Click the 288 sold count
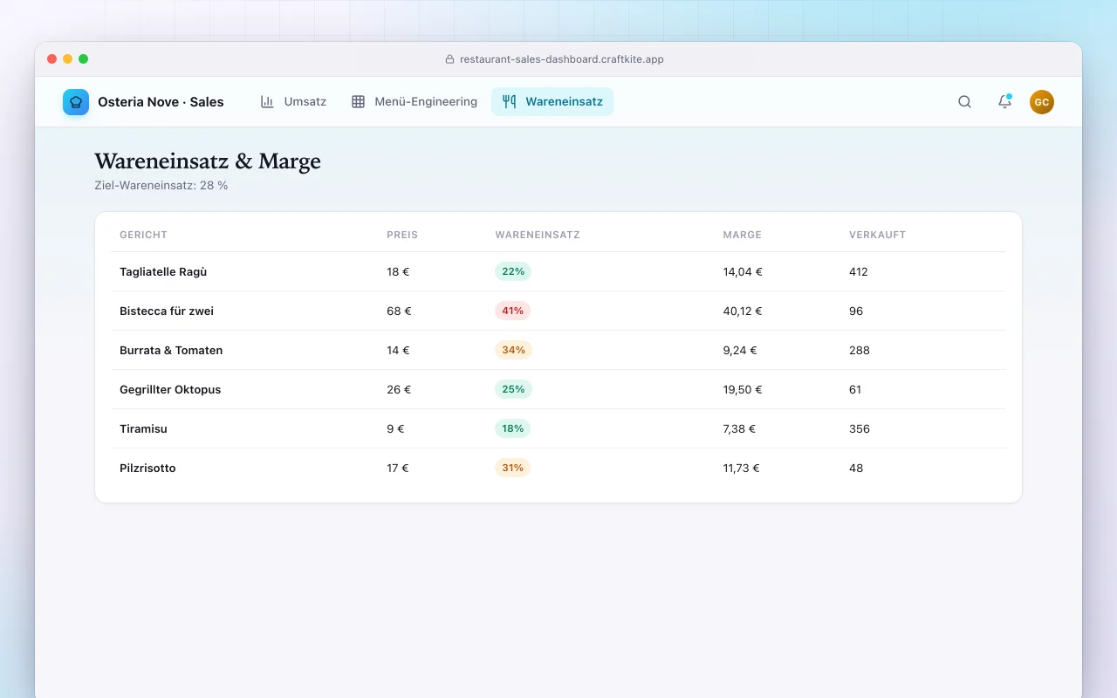This screenshot has height=698, width=1117. pos(860,350)
